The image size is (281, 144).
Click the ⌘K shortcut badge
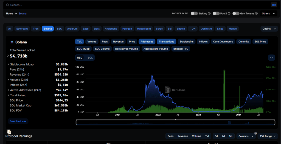point(274,5)
